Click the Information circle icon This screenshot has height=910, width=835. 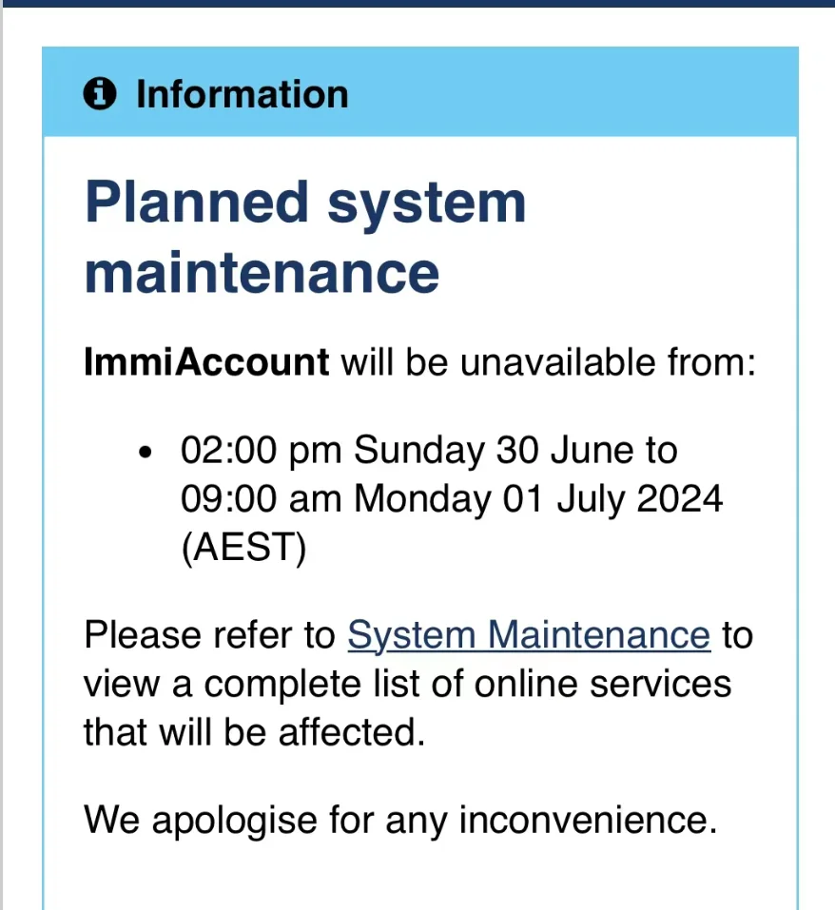tap(100, 94)
